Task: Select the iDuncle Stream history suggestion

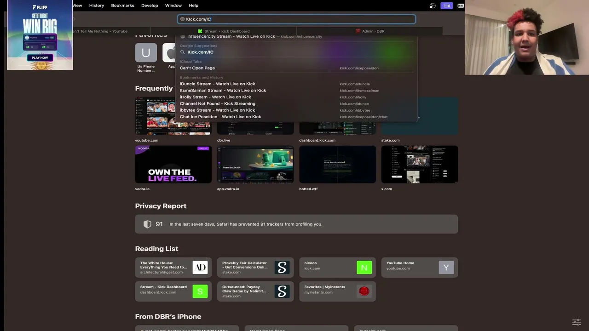Action: [297, 84]
